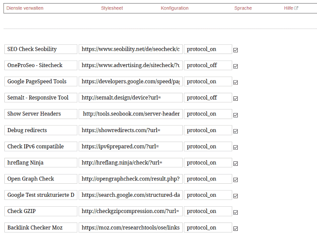Edit protocol_on field for Google Test strukturierte D
The height and width of the screenshot is (238, 317).
tap(208, 195)
